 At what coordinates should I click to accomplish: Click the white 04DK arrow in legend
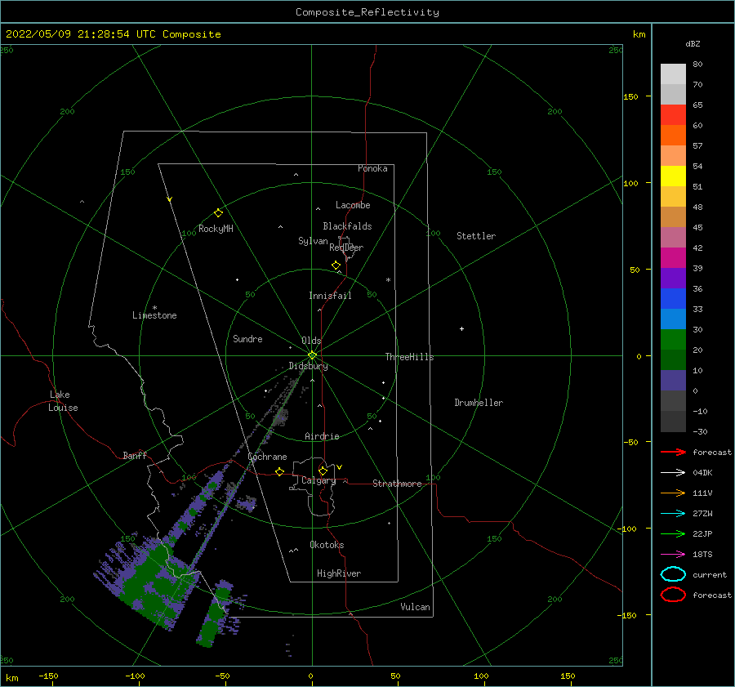[674, 472]
